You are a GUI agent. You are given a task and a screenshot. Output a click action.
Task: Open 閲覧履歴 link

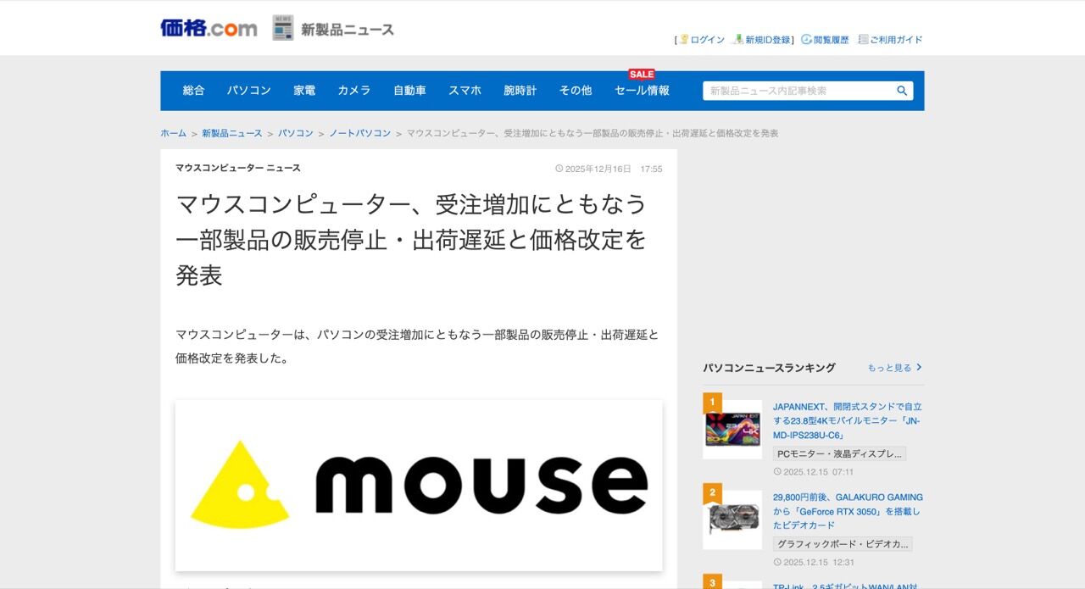click(x=831, y=40)
